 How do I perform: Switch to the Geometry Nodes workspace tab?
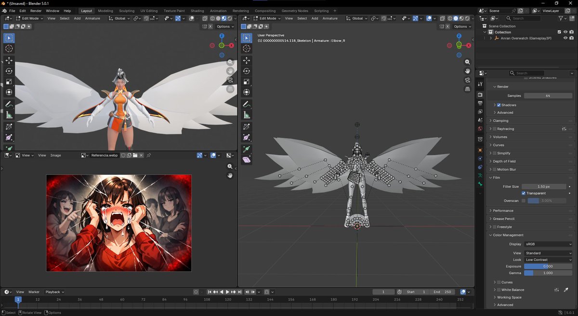(295, 11)
